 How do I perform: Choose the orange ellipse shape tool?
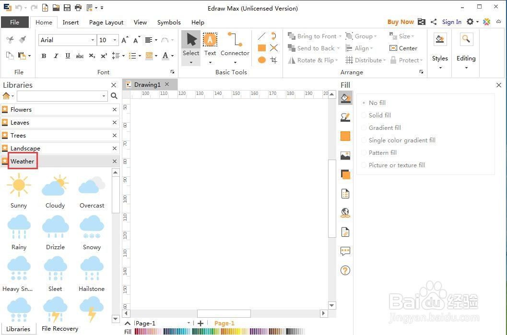[x=261, y=60]
